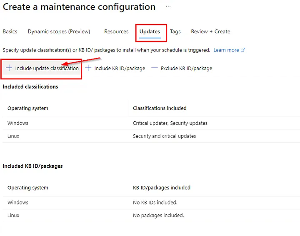Click the Security and critical updates cell
Image resolution: width=300 pixels, height=236 pixels.
pyautogui.click(x=164, y=136)
